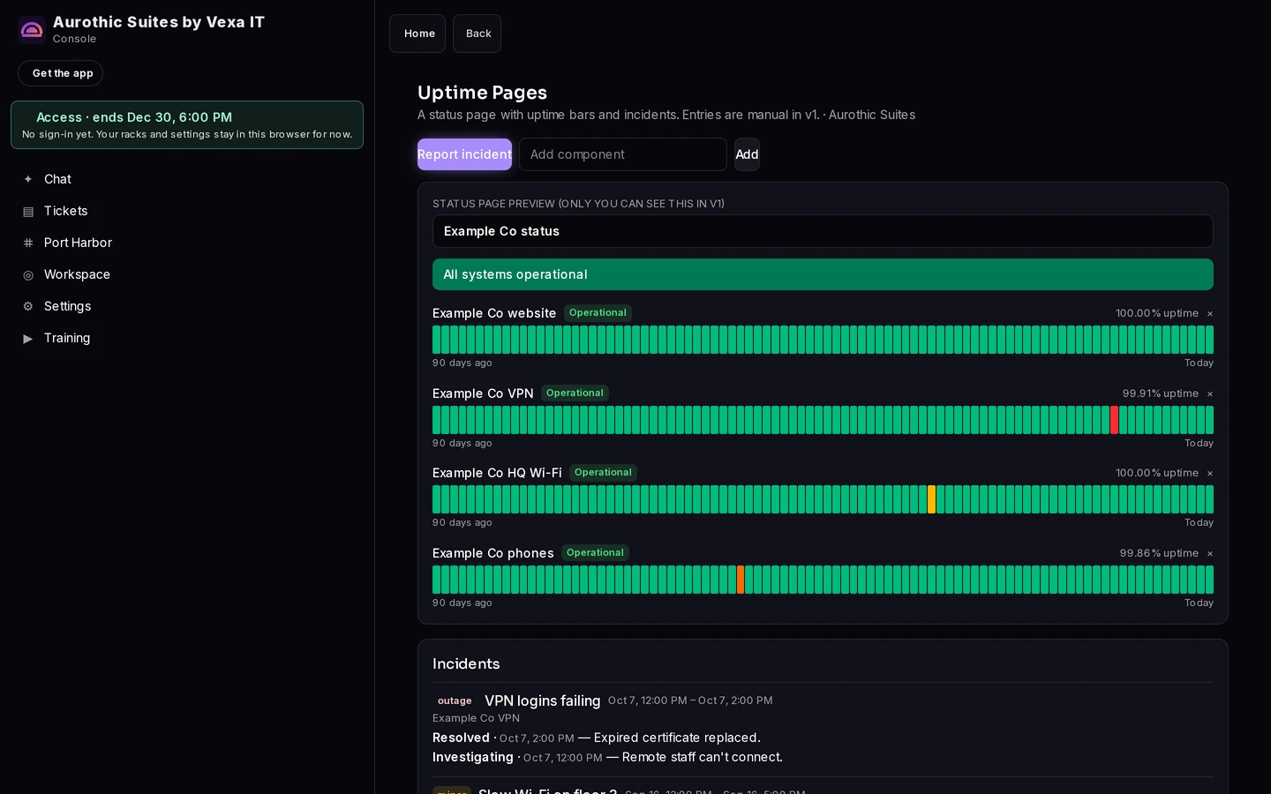Edit the Example Co status title field
Viewport: 1271px width, 794px height.
click(x=823, y=231)
